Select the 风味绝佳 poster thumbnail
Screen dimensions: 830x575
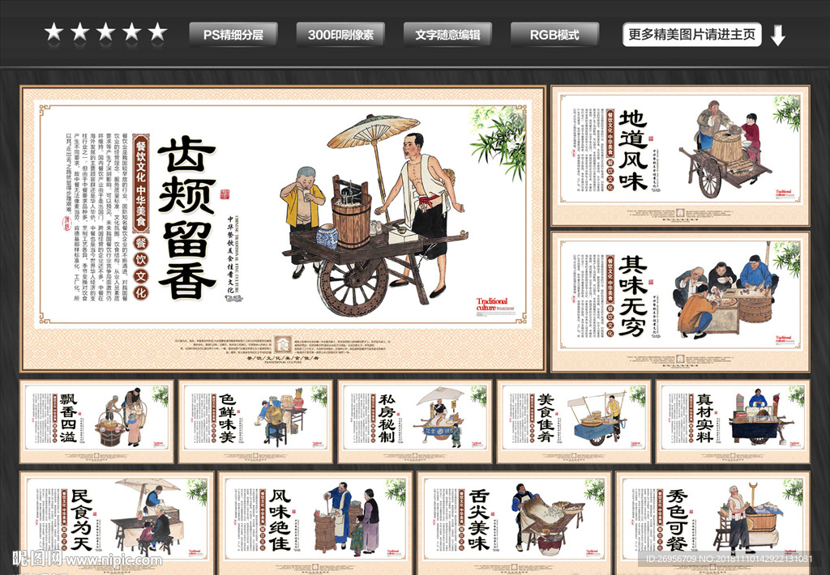tap(315, 522)
